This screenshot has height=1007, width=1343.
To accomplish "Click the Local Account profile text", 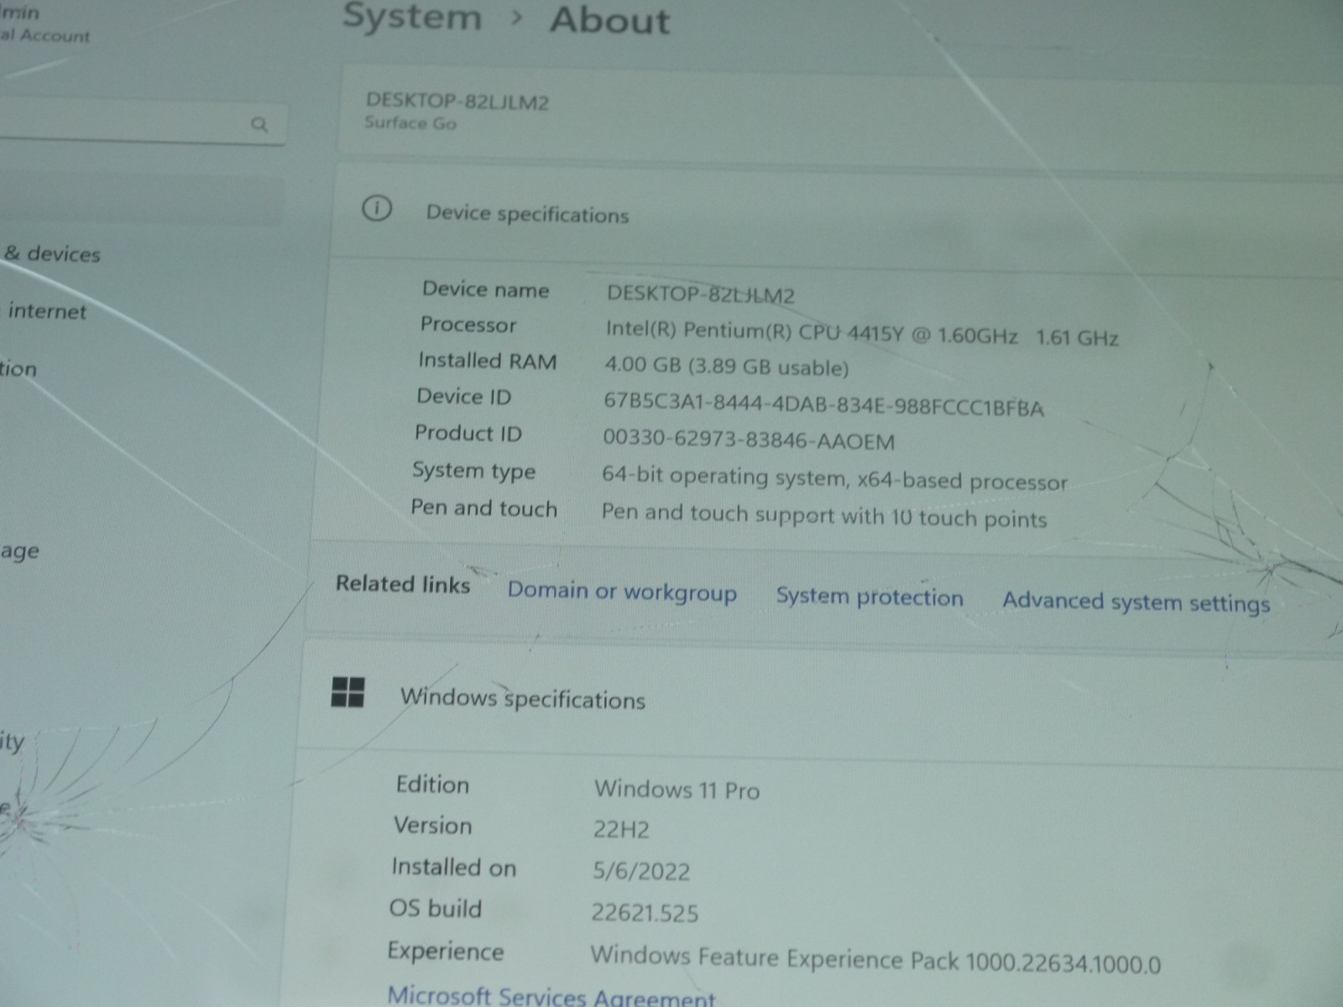I will 44,35.
